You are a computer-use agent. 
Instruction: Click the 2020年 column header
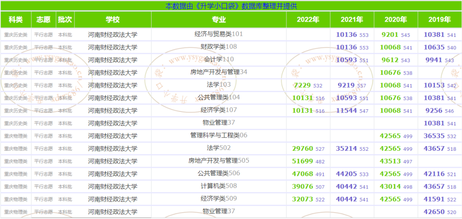(x=396, y=20)
